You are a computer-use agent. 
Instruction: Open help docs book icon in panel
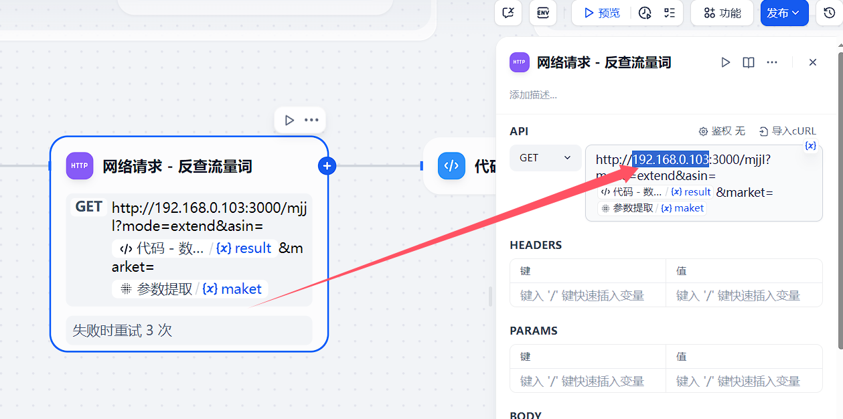[749, 62]
